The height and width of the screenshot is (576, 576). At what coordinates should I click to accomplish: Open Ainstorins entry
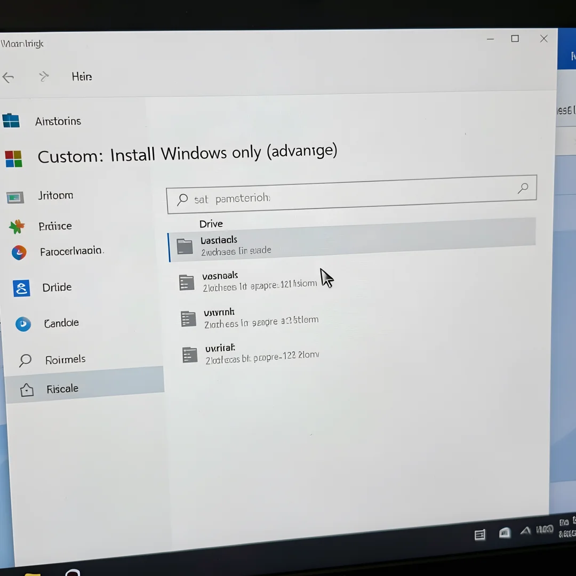click(x=58, y=121)
